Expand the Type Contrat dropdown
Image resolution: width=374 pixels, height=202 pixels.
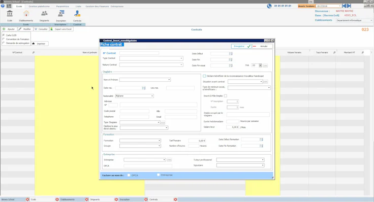181,58
